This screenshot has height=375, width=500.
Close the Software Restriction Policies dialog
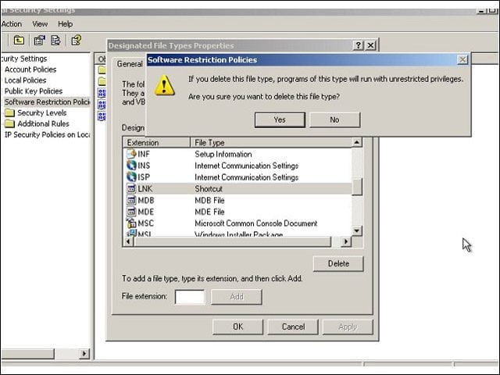point(462,59)
